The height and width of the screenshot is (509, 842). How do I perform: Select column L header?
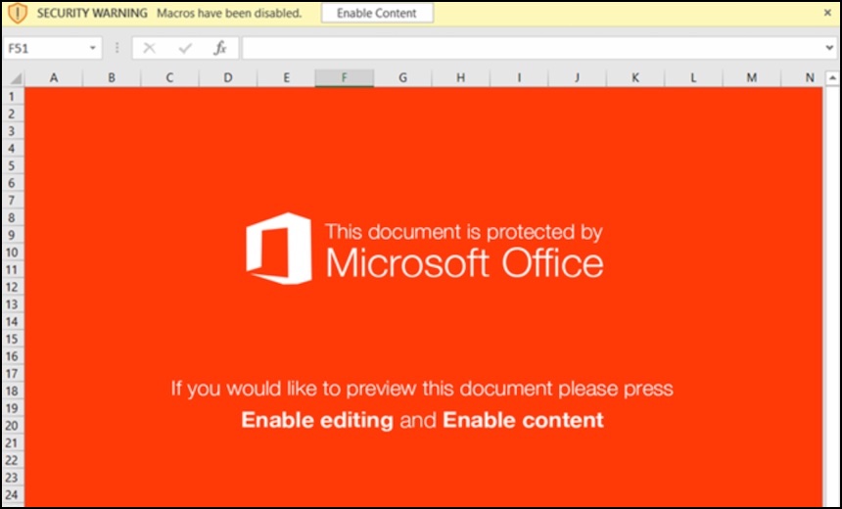point(693,78)
